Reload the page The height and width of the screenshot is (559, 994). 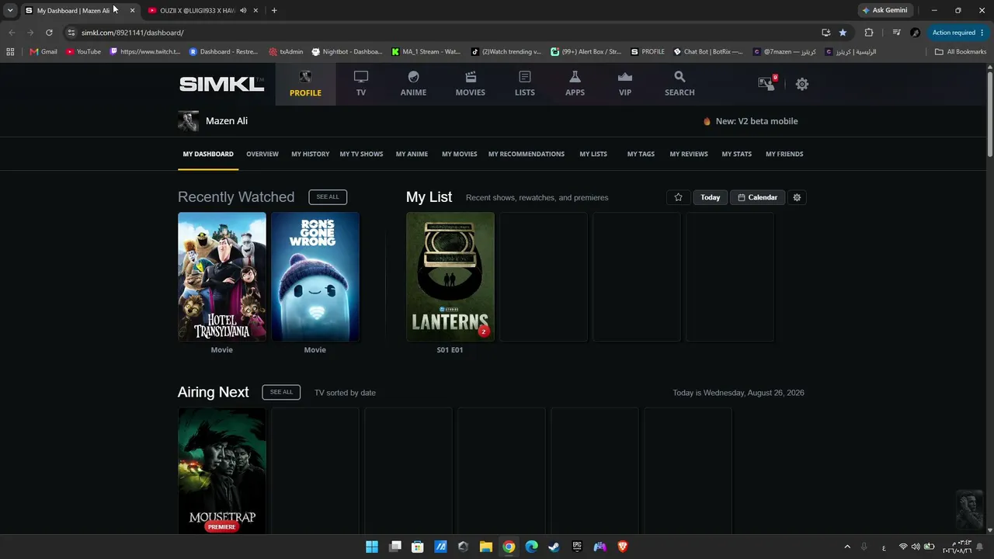pyautogui.click(x=49, y=33)
